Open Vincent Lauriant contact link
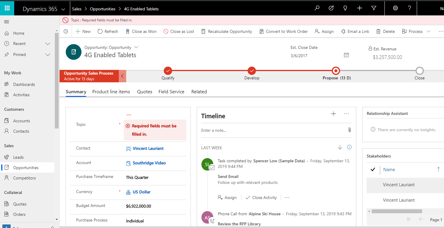444x228 pixels. pyautogui.click(x=148, y=148)
